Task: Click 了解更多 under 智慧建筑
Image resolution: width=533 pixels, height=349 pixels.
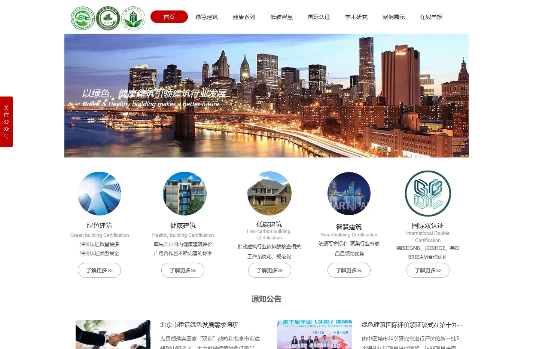Action: [349, 270]
